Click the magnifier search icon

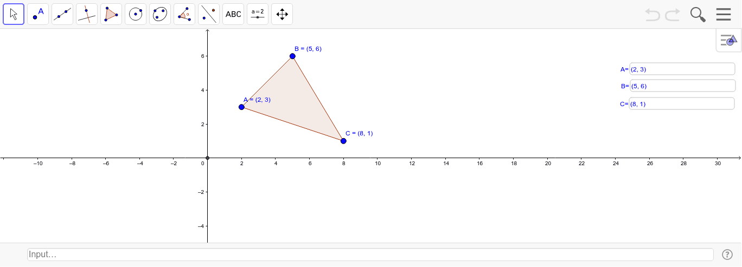tap(698, 14)
